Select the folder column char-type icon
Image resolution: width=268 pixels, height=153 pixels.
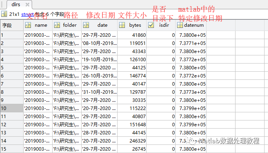point(57,25)
